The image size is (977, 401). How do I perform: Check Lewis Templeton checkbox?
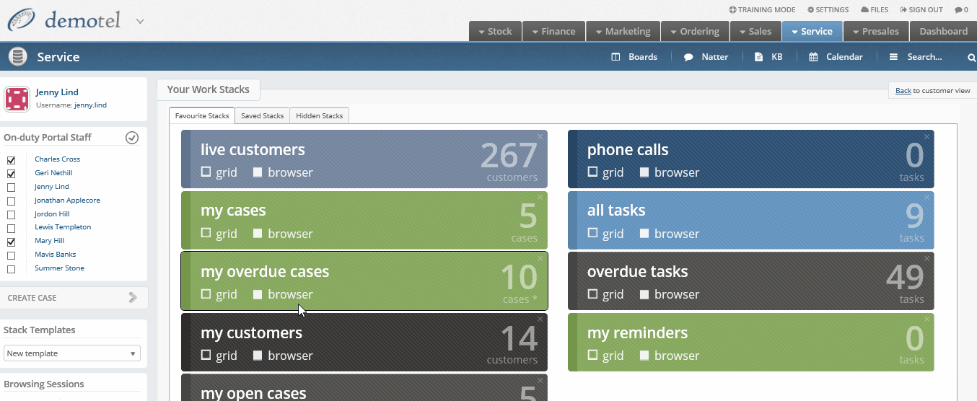point(11,228)
